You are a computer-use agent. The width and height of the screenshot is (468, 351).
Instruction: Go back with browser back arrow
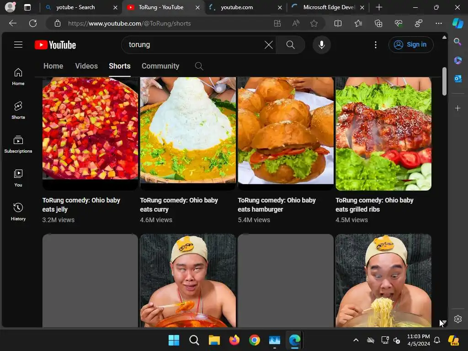tap(12, 23)
